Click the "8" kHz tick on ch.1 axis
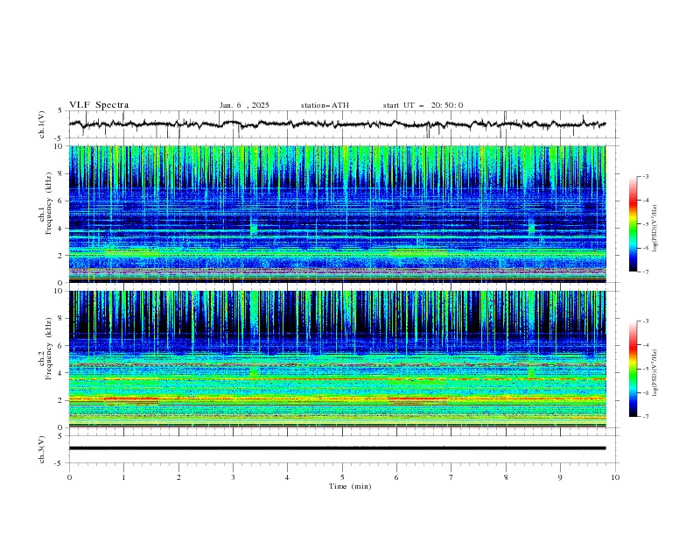The image size is (693, 536). pos(62,173)
